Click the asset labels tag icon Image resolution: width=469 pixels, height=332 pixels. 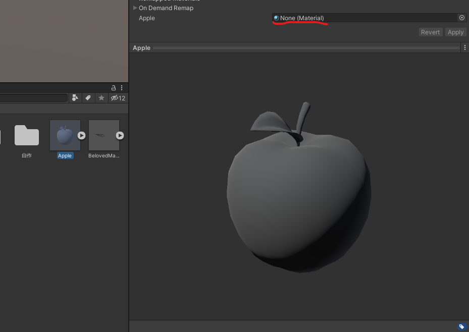pyautogui.click(x=461, y=326)
